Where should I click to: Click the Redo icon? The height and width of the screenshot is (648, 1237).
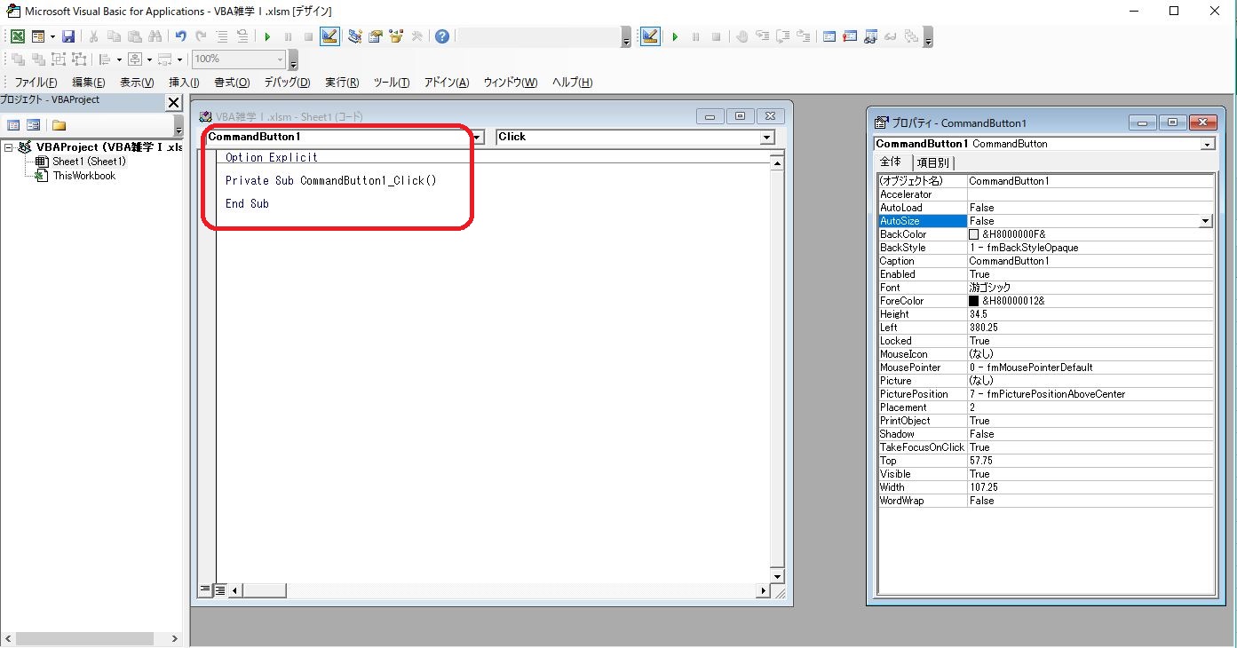point(201,36)
